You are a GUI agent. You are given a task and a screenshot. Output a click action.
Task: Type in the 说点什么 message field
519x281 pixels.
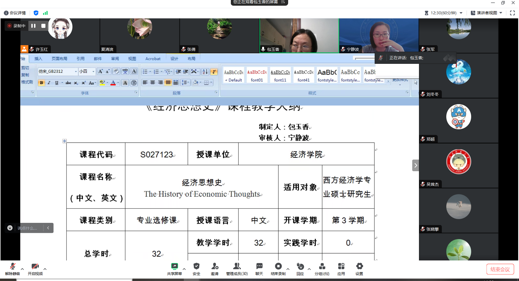click(28, 228)
